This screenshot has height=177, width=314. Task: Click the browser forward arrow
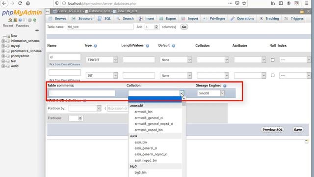[12, 3]
